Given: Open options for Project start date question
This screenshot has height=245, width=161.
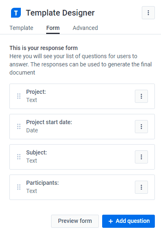Looking at the screenshot, I should pos(141,127).
